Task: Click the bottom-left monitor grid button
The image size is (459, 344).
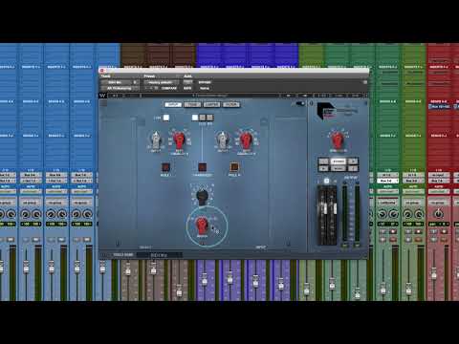Action: point(323,168)
